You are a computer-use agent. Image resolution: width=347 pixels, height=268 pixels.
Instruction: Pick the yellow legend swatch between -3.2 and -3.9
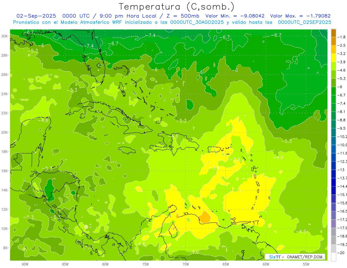[333, 58]
